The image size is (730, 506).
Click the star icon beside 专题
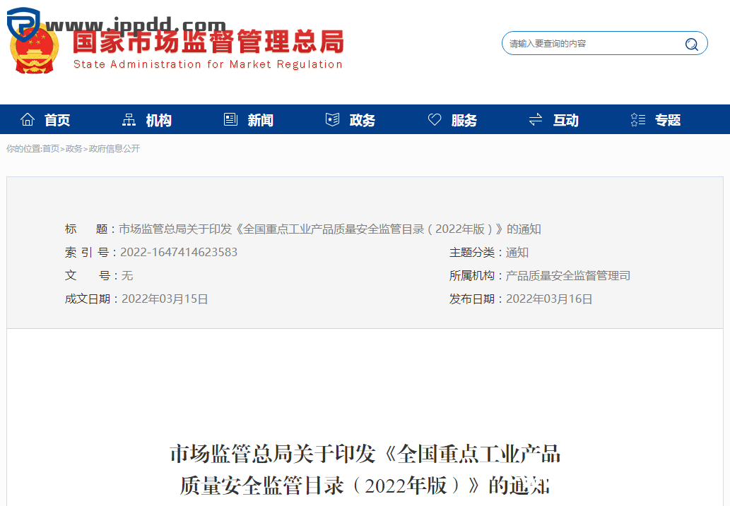click(x=637, y=119)
